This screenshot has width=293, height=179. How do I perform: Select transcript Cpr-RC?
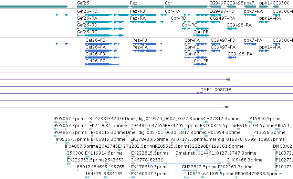point(189,25)
